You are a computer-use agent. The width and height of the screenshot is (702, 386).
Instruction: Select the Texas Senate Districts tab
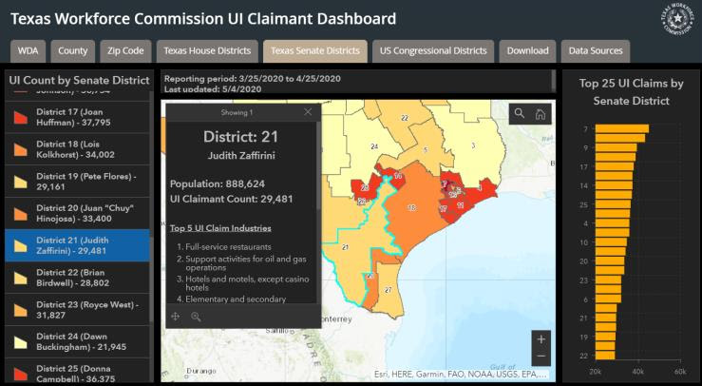315,51
